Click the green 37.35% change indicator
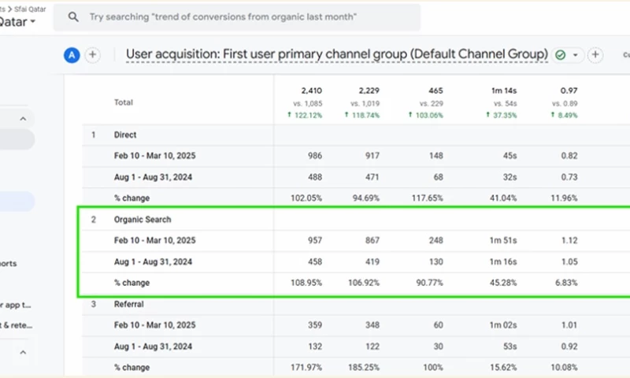Screen dimensions: 630x378 [x=501, y=115]
